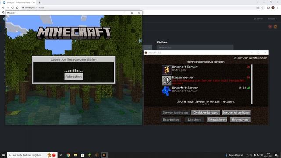Viewport: 281px width, 158px height.
Task: Open the Account dropdown on server.pro
Action: coord(272,19)
